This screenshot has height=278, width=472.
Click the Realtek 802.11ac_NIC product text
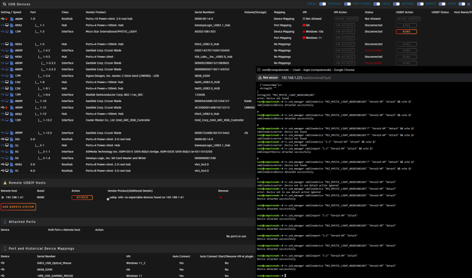click(114, 94)
